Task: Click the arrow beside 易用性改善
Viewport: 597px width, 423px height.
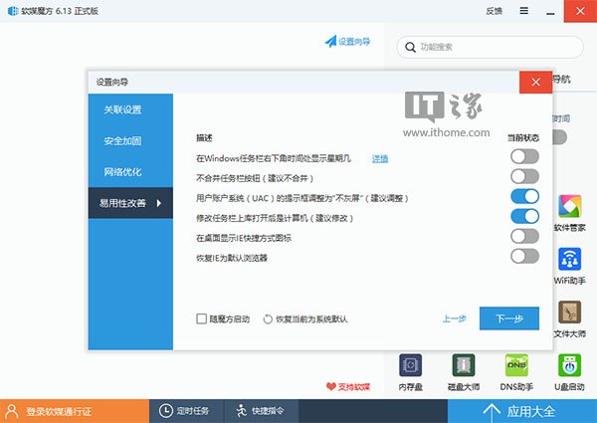Action: (159, 203)
